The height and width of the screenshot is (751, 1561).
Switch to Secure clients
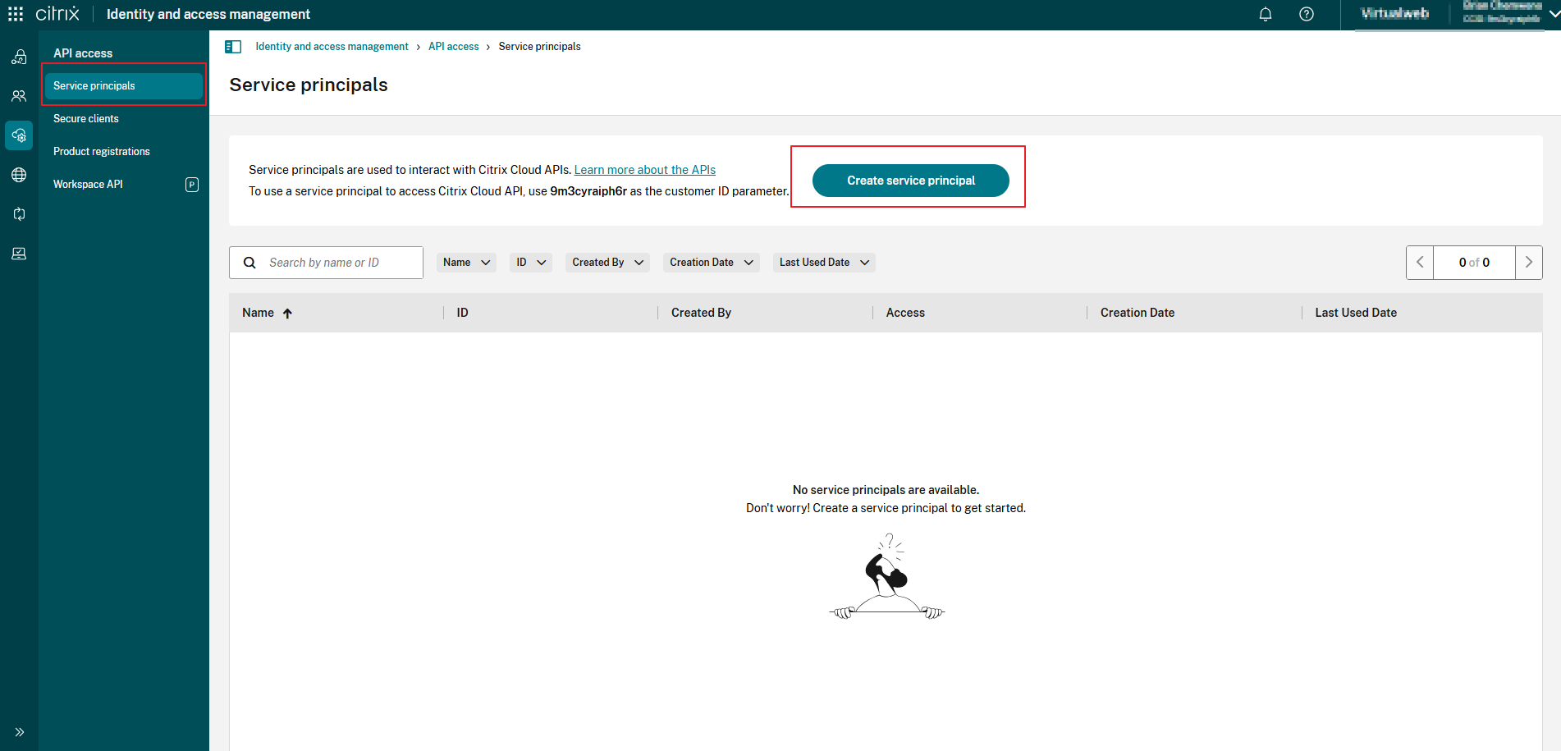(86, 118)
